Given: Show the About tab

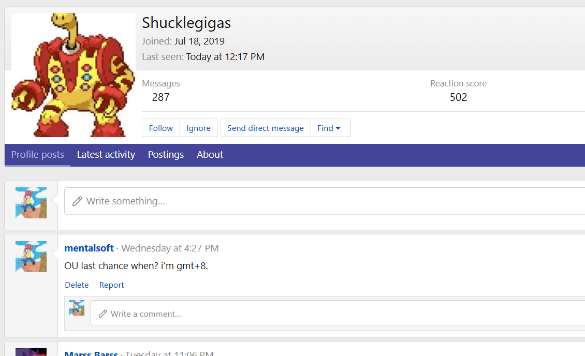Looking at the screenshot, I should [x=210, y=155].
